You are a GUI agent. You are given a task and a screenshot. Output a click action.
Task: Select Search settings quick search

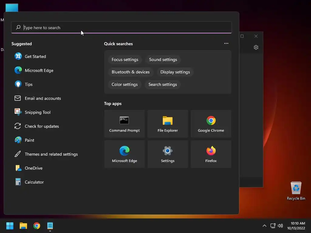[163, 84]
